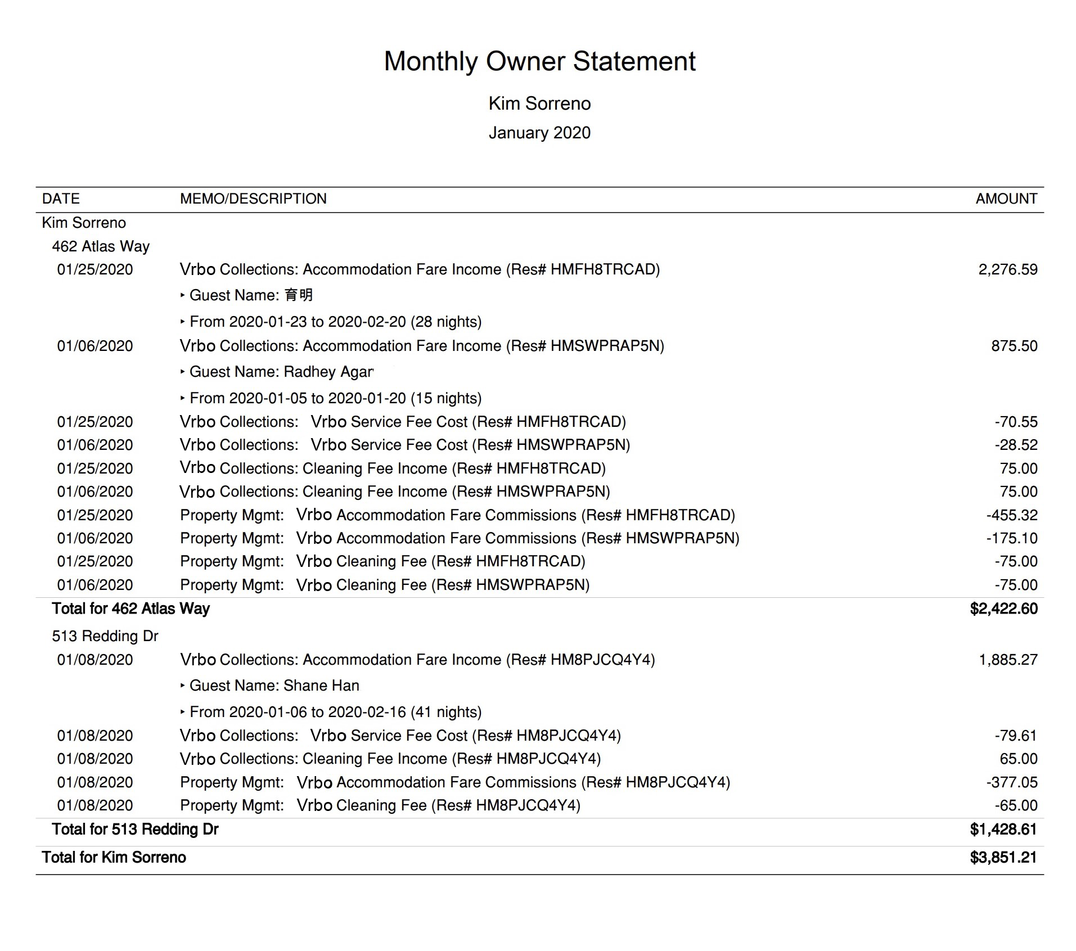
Task: Click the $1,428.61 total amount
Action: pos(1003,830)
